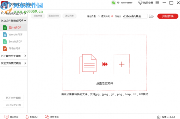
Task: Open 客服QQ link in footer
Action: point(34,117)
